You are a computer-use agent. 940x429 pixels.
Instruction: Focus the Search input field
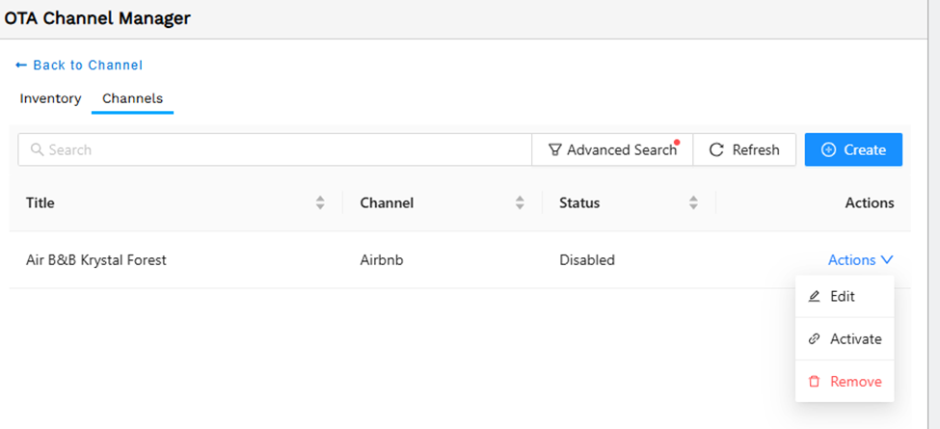click(x=275, y=149)
